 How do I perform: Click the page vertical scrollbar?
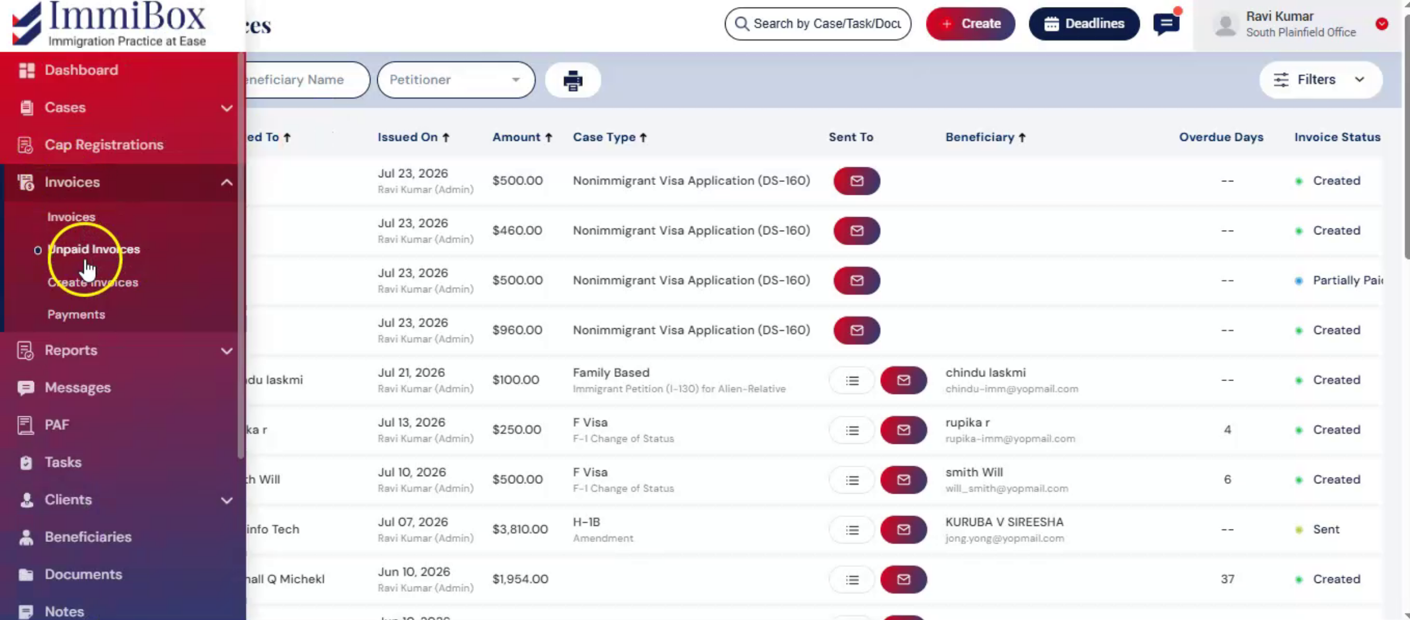click(x=1406, y=136)
